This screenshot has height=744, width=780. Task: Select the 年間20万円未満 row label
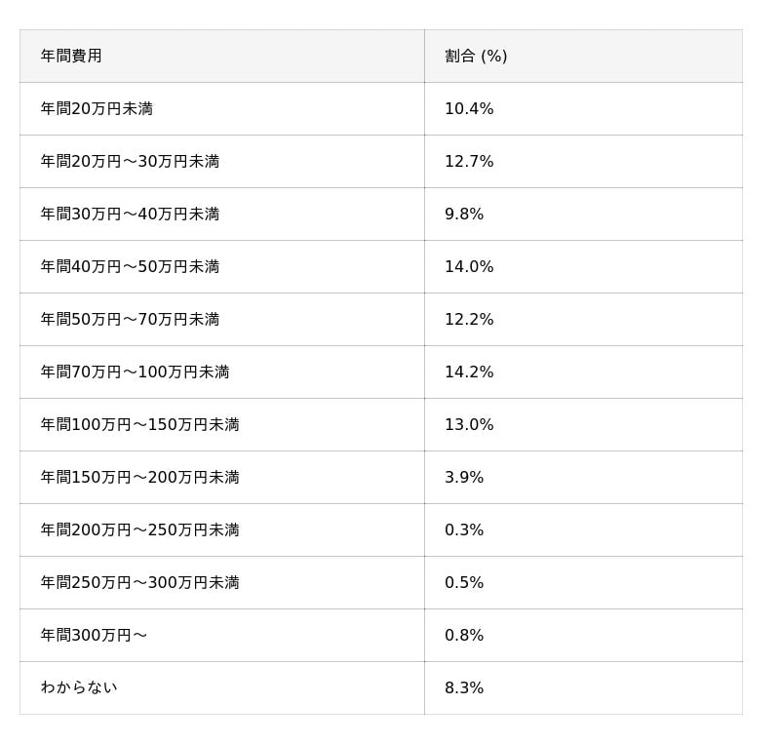[97, 109]
